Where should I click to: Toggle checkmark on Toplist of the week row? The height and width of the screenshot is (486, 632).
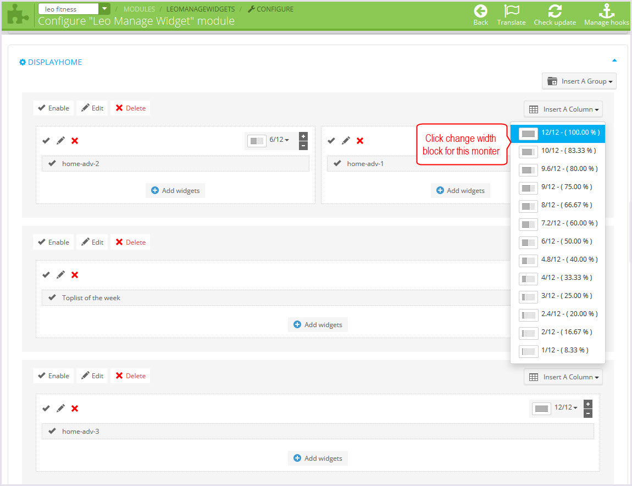[52, 297]
